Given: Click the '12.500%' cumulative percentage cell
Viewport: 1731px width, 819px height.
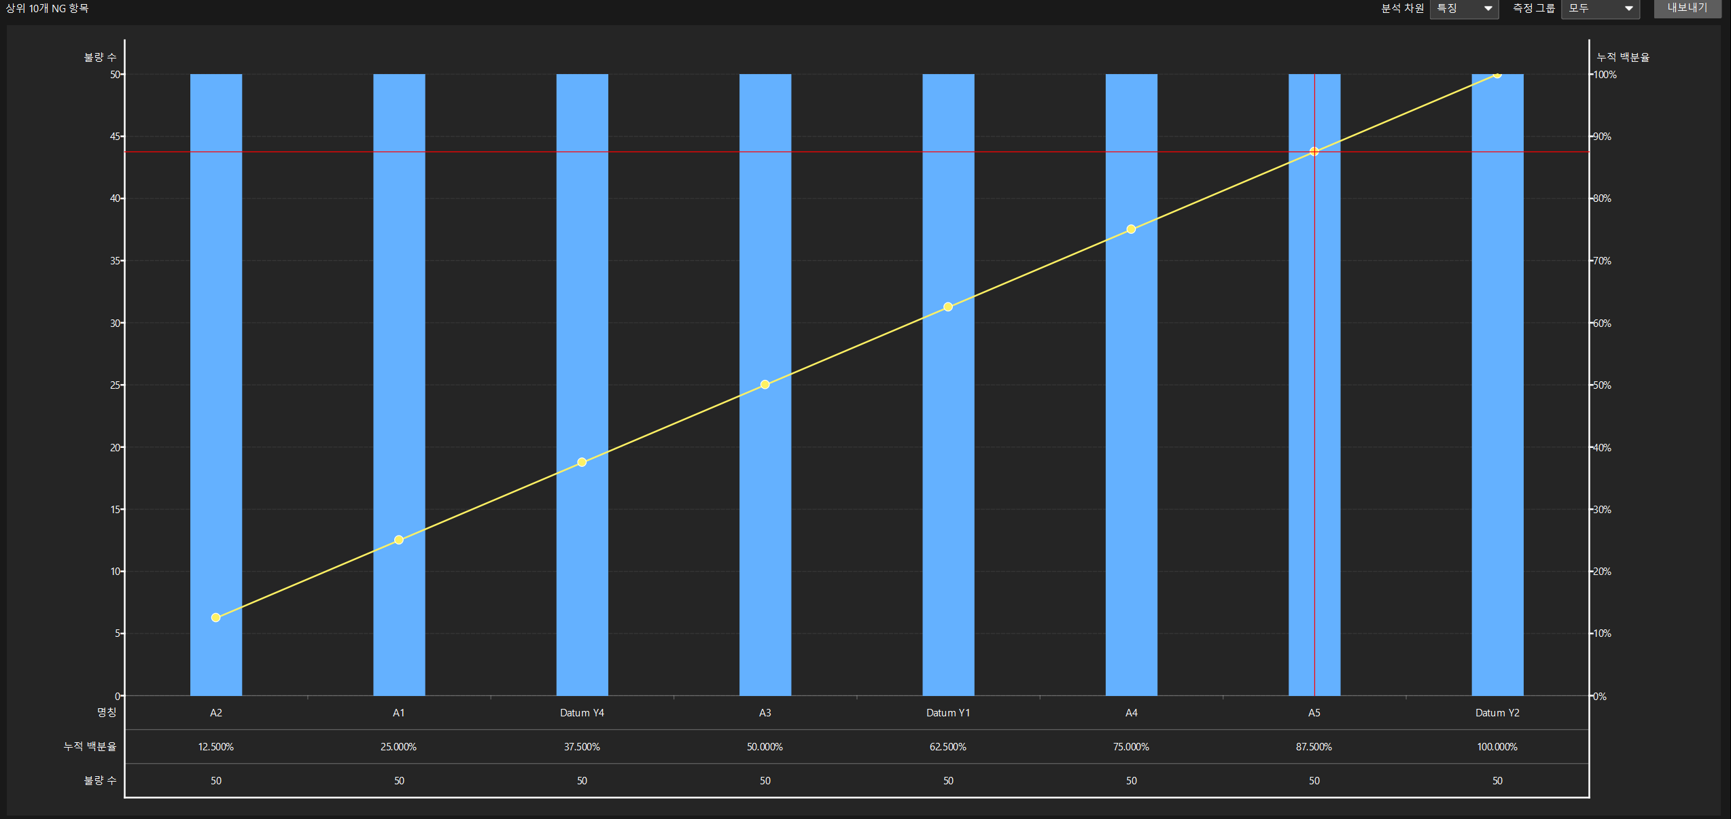Looking at the screenshot, I should (x=216, y=747).
